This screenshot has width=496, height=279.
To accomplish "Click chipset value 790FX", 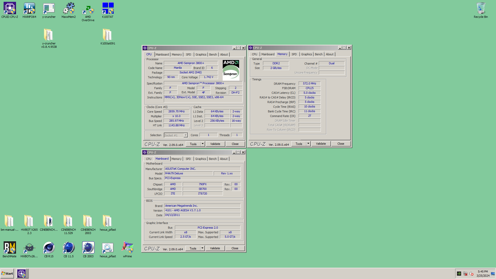I will pyautogui.click(x=203, y=184).
